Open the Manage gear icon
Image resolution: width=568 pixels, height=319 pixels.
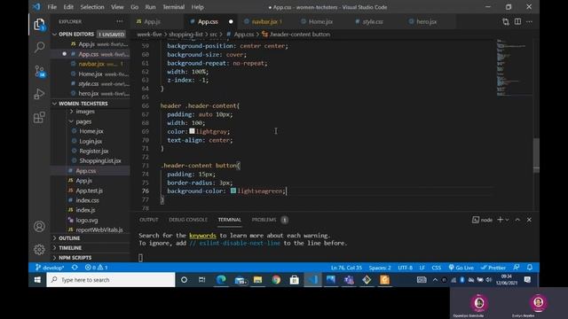[39, 249]
